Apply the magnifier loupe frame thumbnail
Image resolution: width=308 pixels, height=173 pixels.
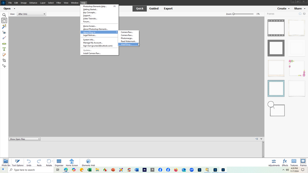click(276, 109)
